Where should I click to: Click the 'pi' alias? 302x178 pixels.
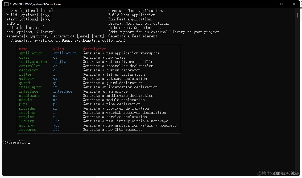(55, 104)
